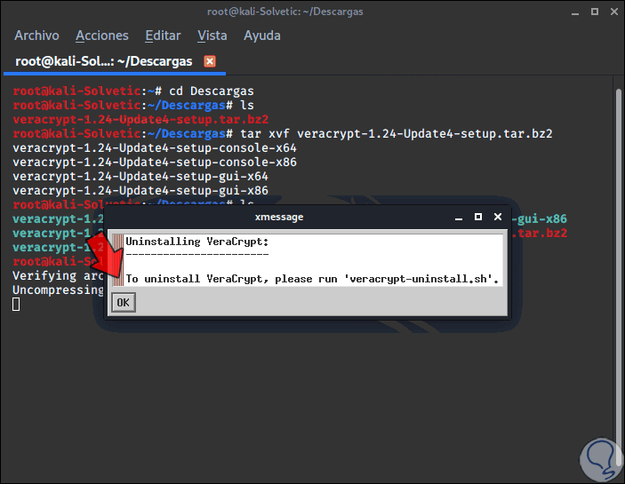Maximize the terminal window
This screenshot has height=484, width=625.
coord(594,12)
